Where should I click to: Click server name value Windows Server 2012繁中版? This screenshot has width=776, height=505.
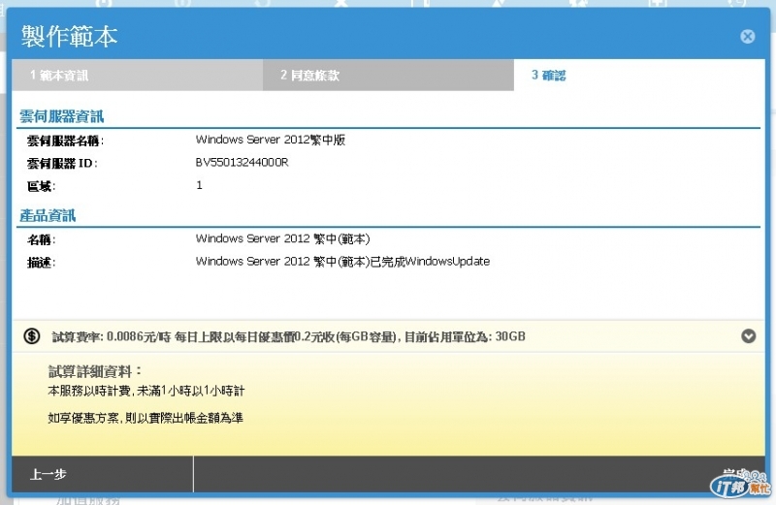coord(271,140)
